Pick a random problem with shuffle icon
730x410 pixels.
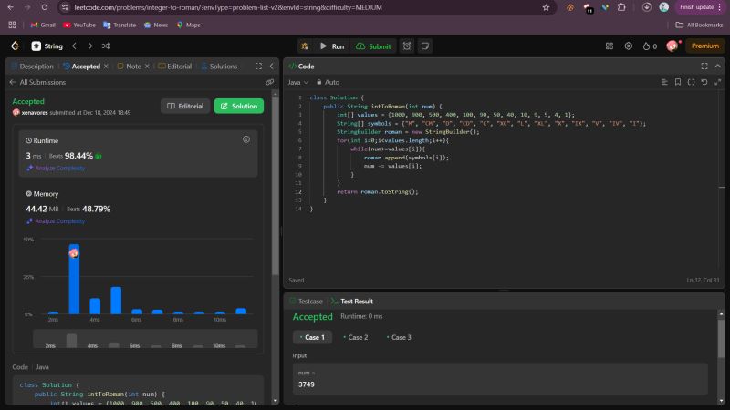(x=106, y=46)
